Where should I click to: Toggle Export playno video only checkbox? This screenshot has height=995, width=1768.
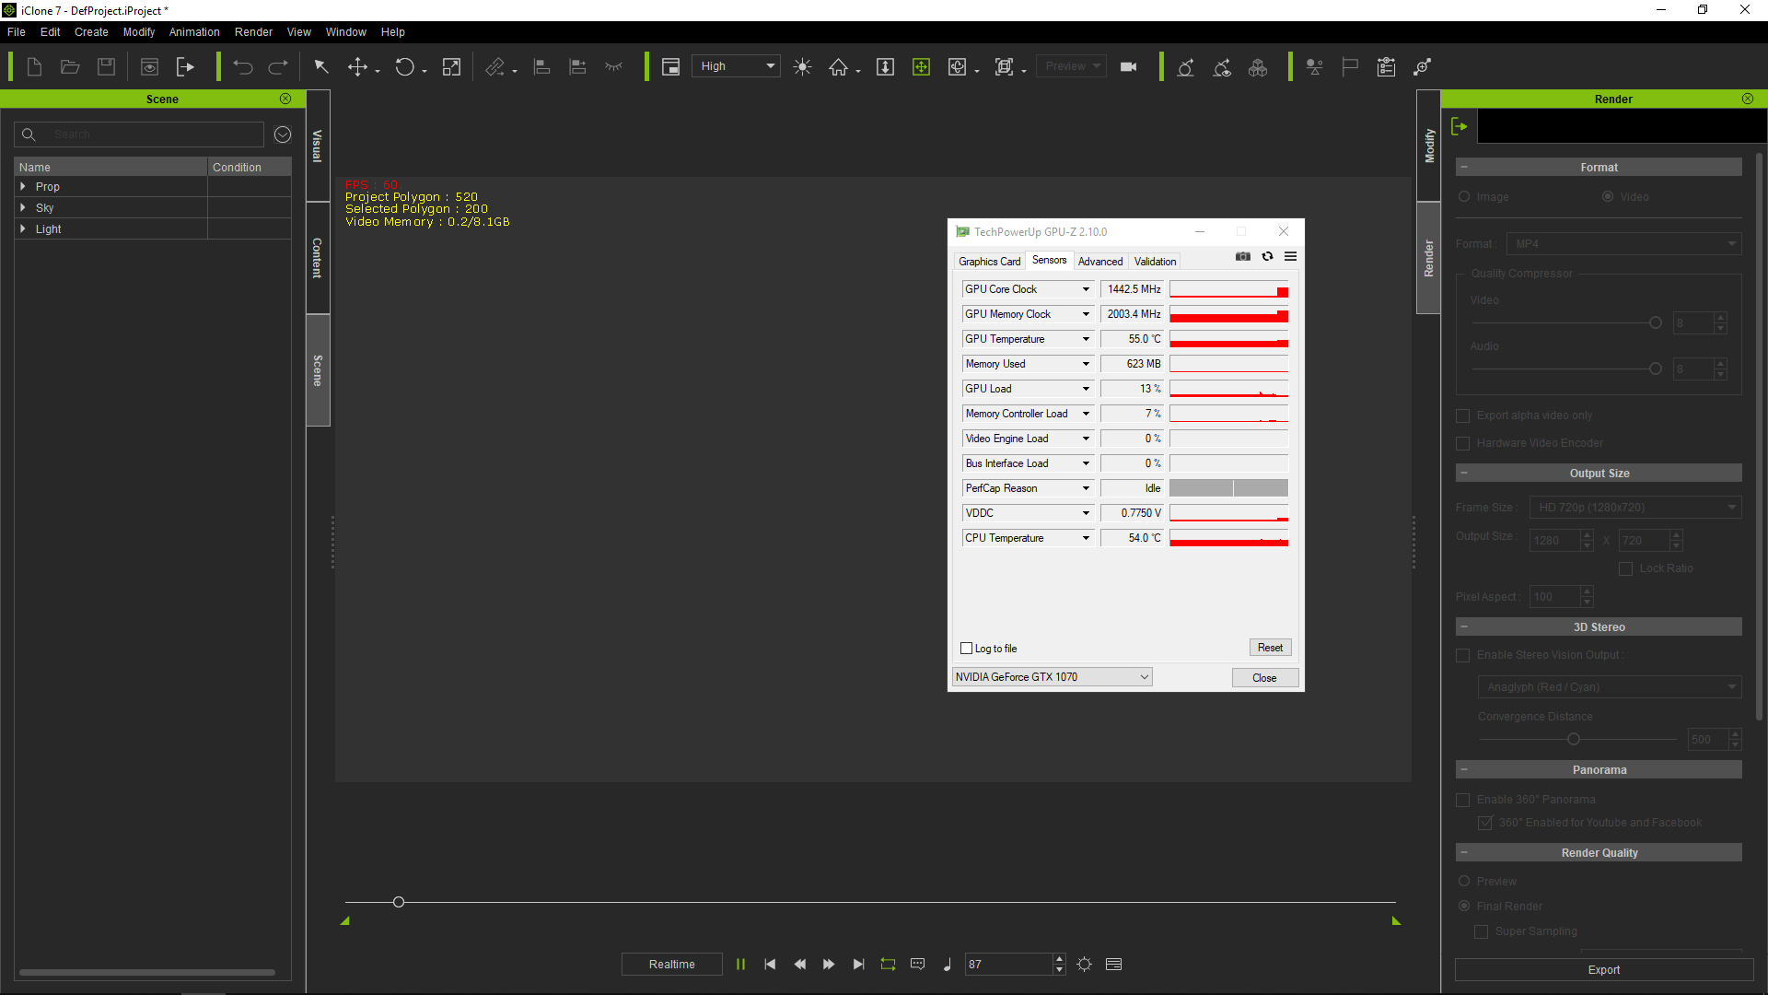pos(1462,416)
